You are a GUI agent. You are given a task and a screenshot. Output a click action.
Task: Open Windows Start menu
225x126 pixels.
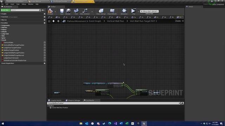(2, 124)
